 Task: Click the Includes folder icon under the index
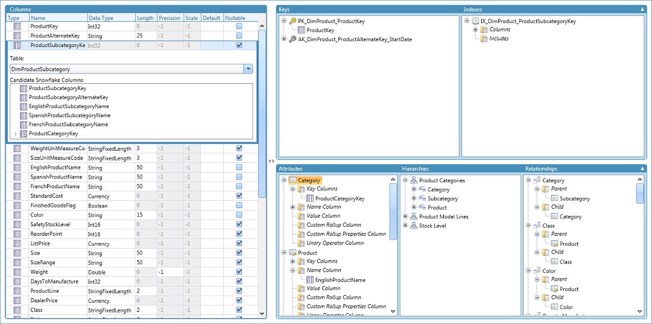[x=484, y=39]
